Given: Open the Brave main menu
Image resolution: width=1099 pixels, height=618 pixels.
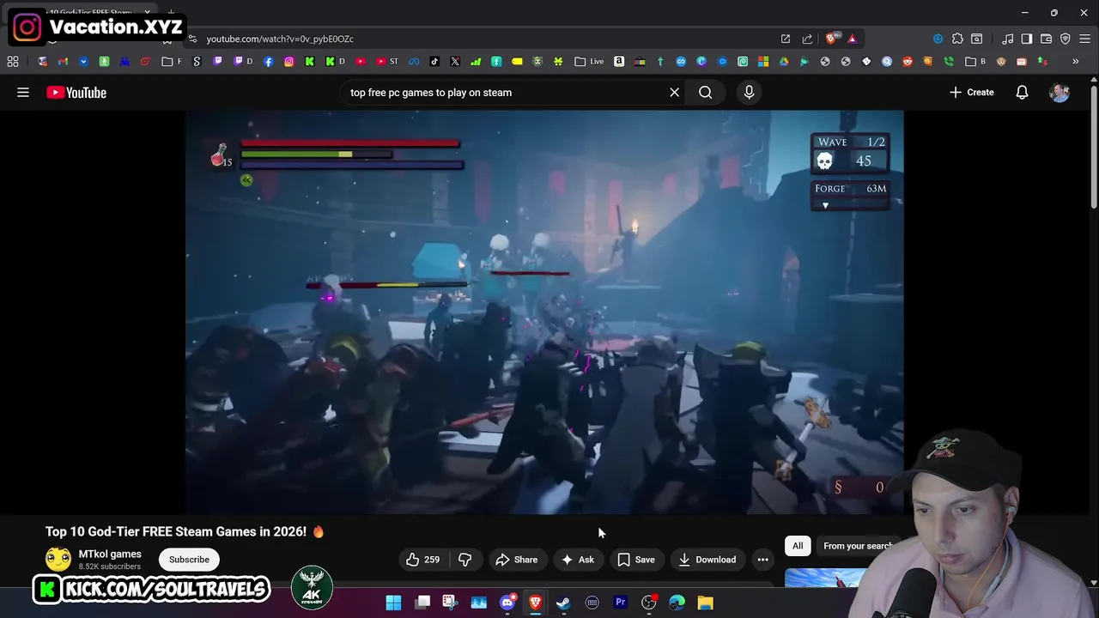Looking at the screenshot, I should tap(1085, 39).
